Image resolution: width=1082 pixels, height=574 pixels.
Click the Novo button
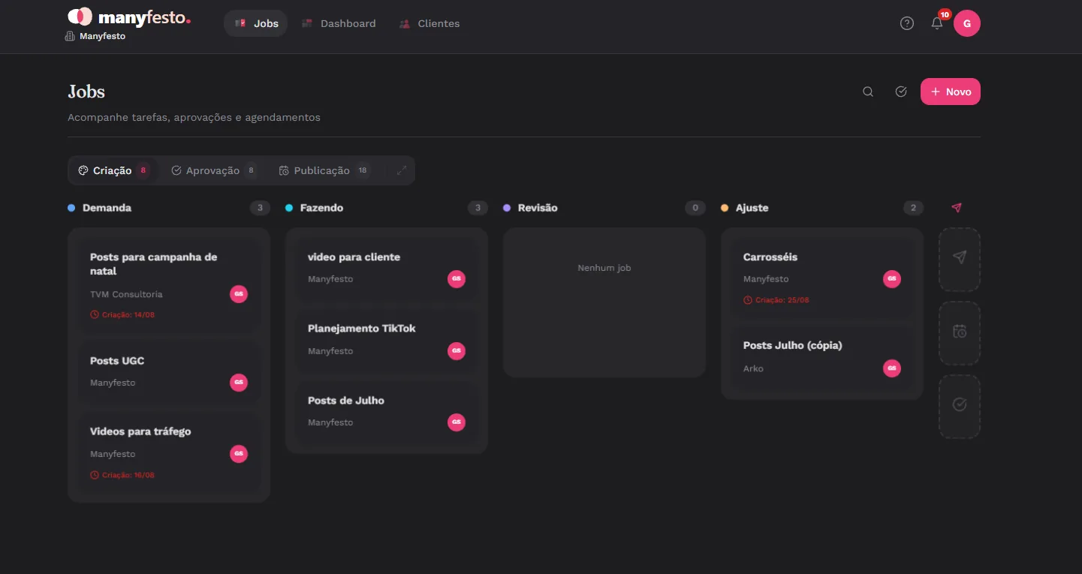click(x=951, y=92)
